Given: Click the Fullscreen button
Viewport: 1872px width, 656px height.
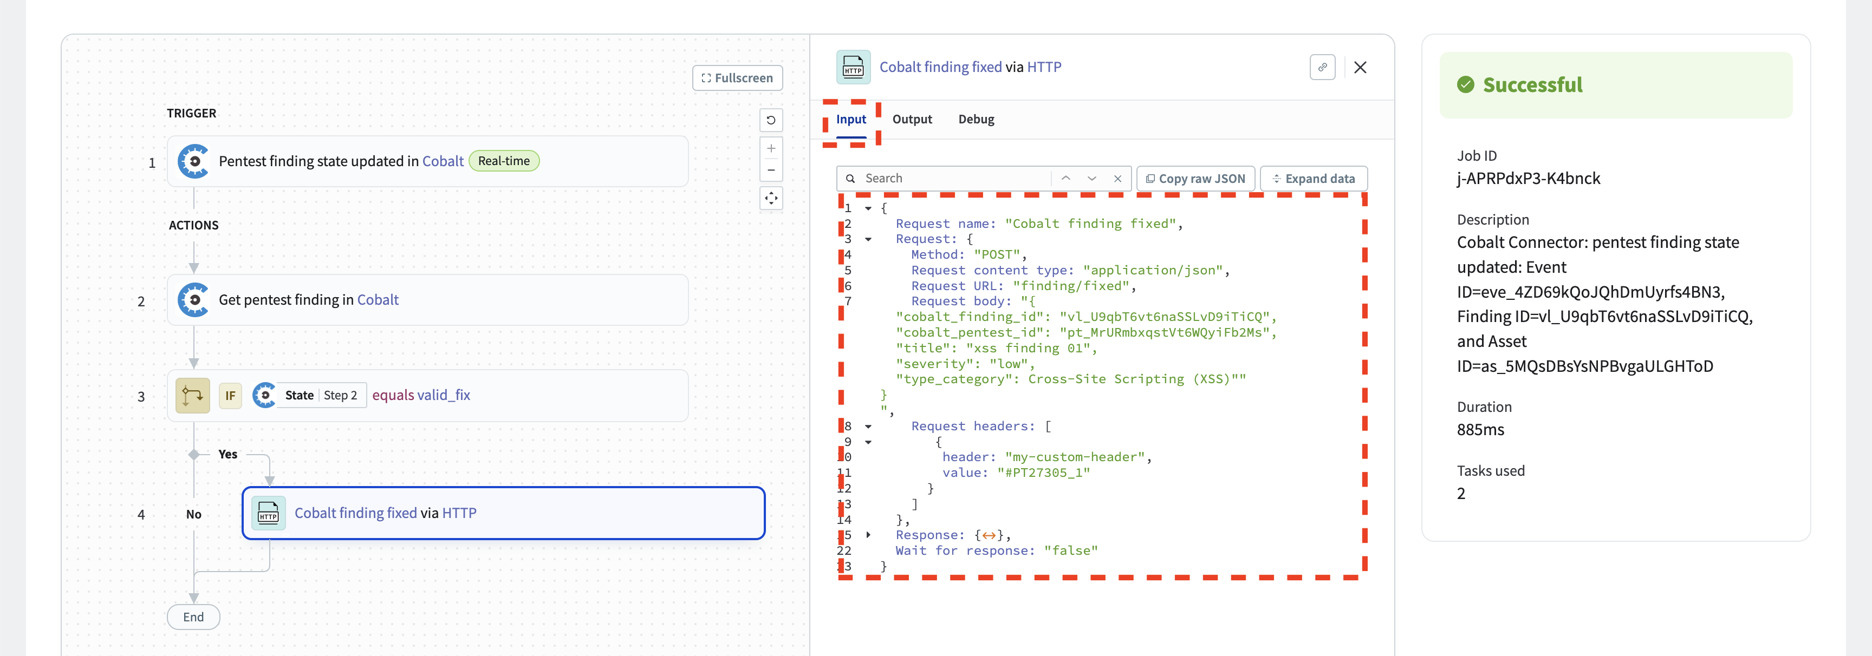Looking at the screenshot, I should tap(737, 78).
